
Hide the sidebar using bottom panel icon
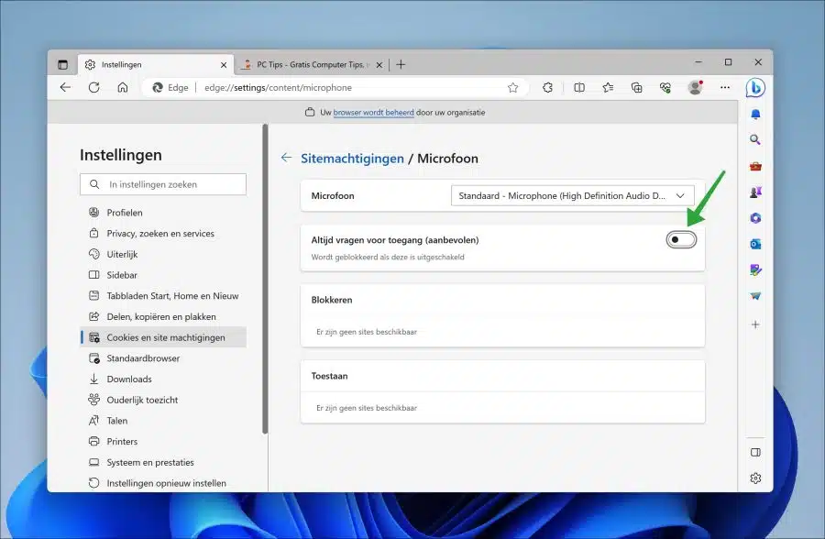[755, 452]
